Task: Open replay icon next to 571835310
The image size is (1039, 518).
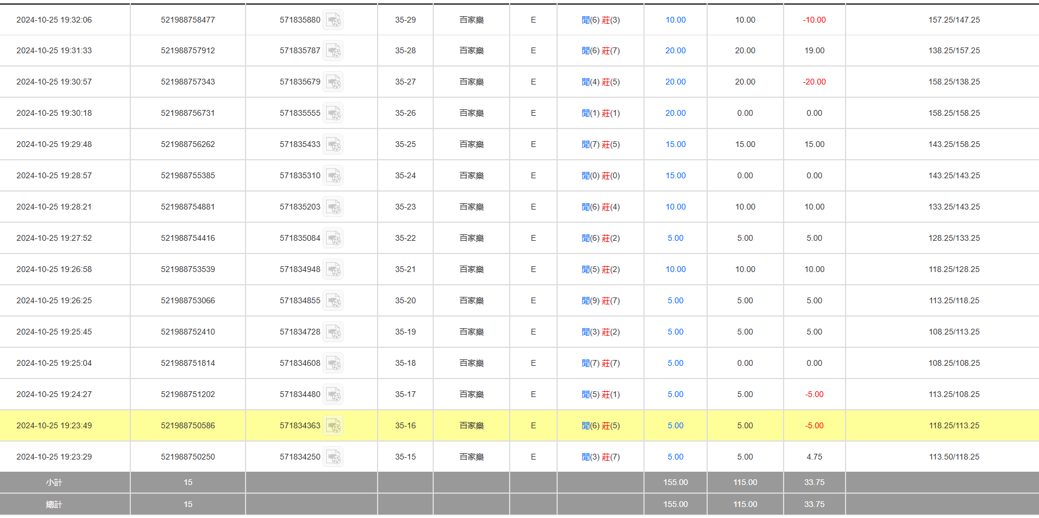Action: pyautogui.click(x=333, y=176)
